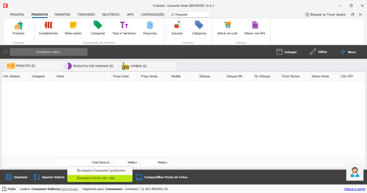This screenshot has width=367, height=193.
Task: Open Alterar com NFe XML icon
Action: [254, 26]
